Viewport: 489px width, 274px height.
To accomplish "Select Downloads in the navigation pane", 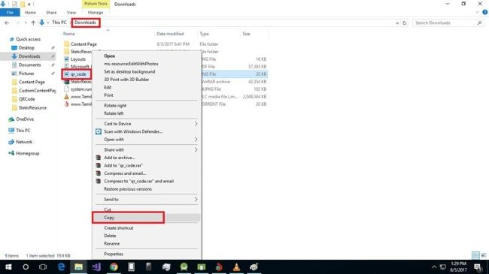I will 29,56.
